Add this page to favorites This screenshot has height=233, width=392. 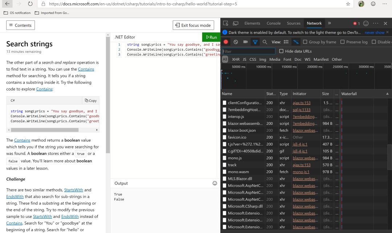348,4
